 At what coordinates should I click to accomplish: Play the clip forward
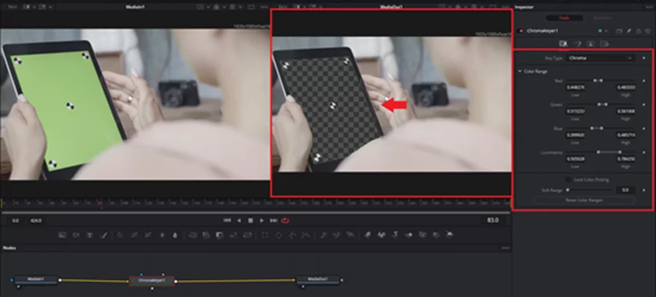tap(262, 220)
